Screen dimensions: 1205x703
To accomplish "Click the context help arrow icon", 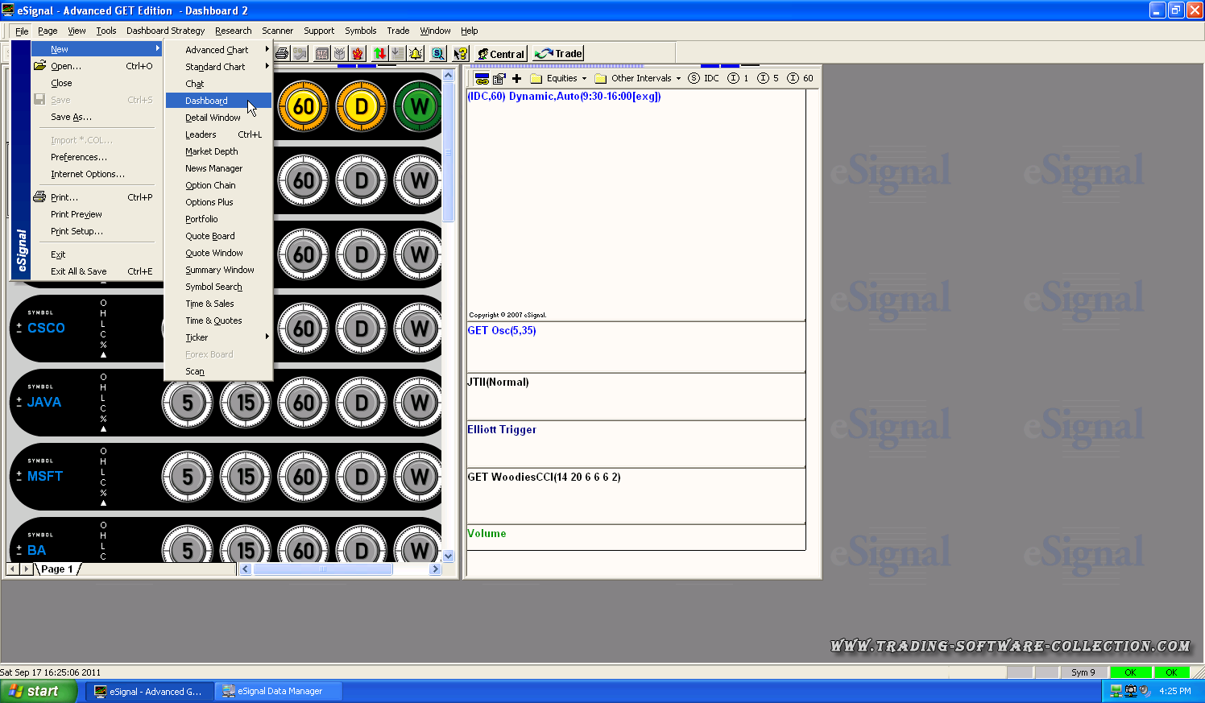I will [460, 54].
